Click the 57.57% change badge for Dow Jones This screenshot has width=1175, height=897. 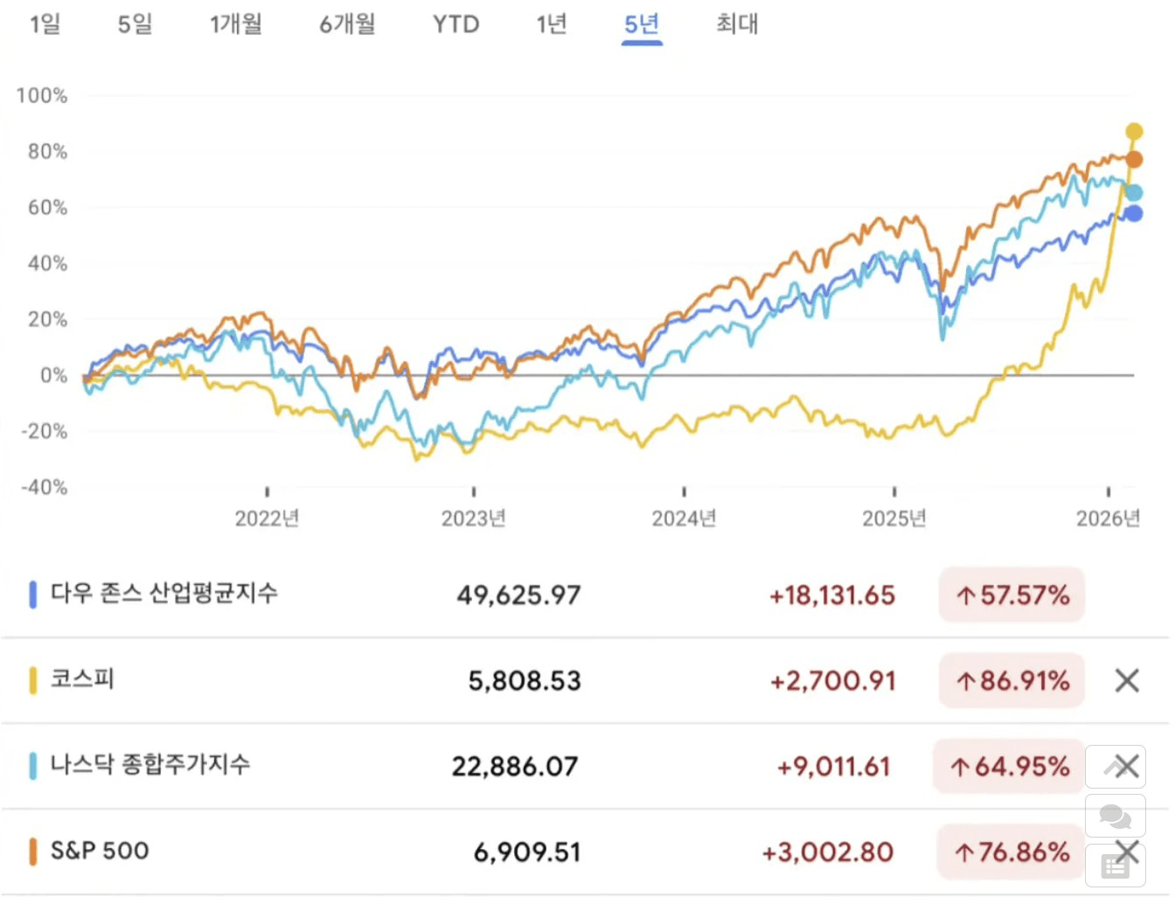[x=1012, y=595]
